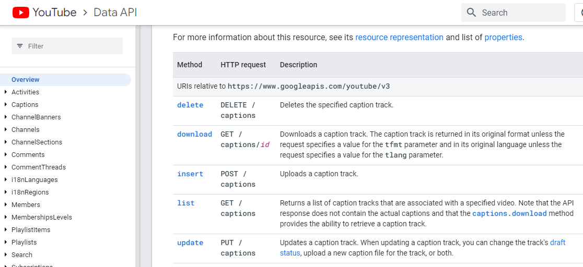Viewport: 583px width, 267px height.
Task: Click the PUT / captions request cell
Action: 238,248
